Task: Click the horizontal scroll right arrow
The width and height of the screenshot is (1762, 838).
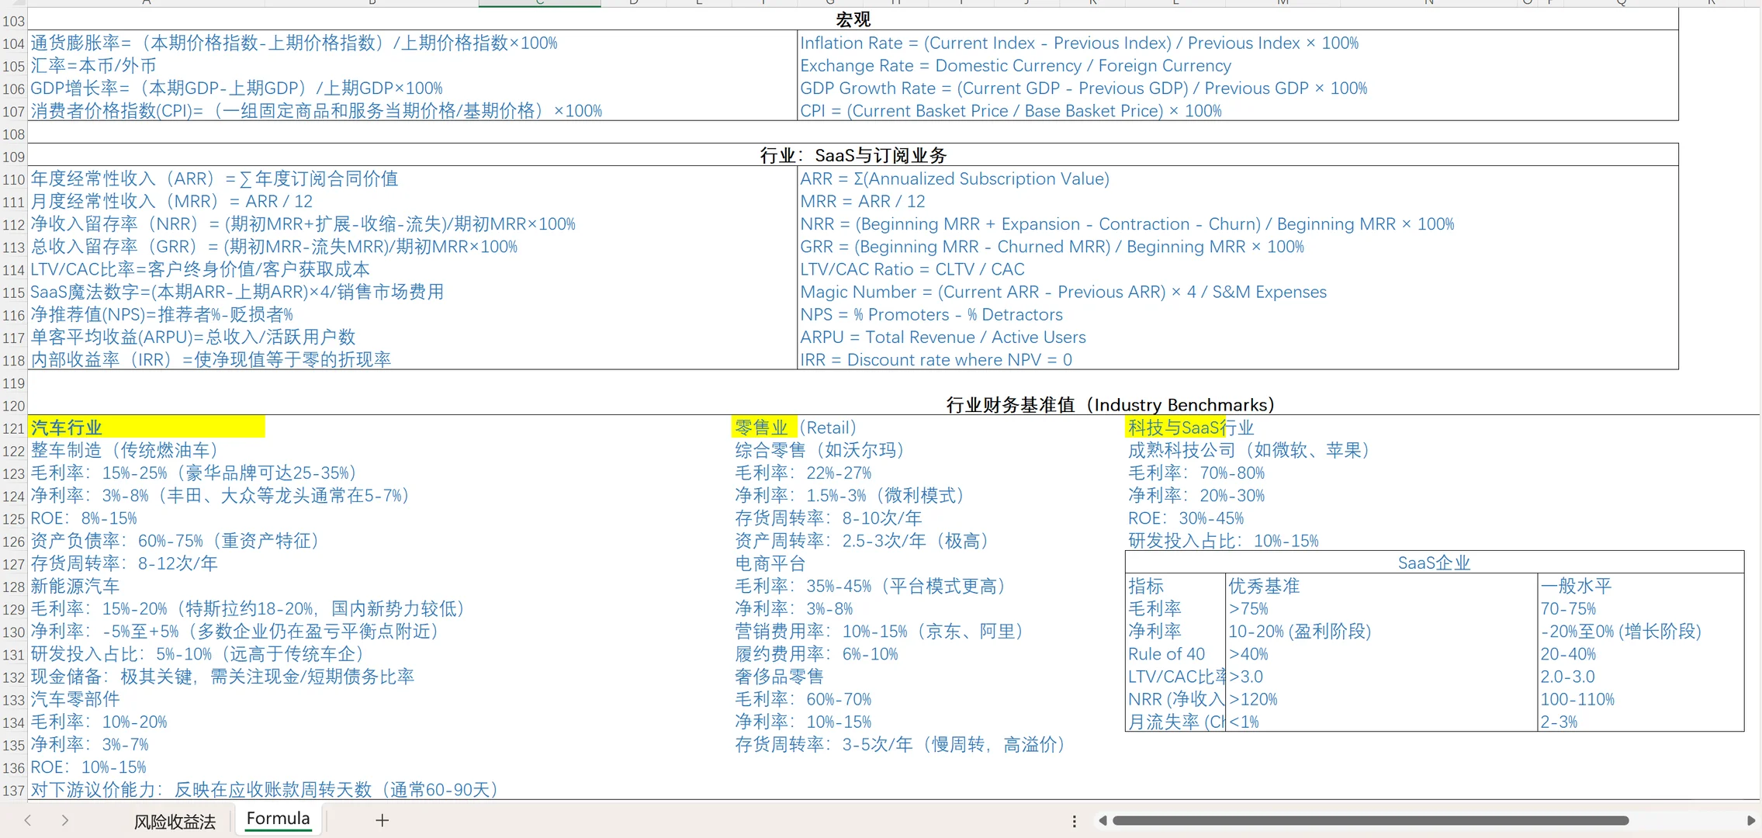Action: [1750, 821]
